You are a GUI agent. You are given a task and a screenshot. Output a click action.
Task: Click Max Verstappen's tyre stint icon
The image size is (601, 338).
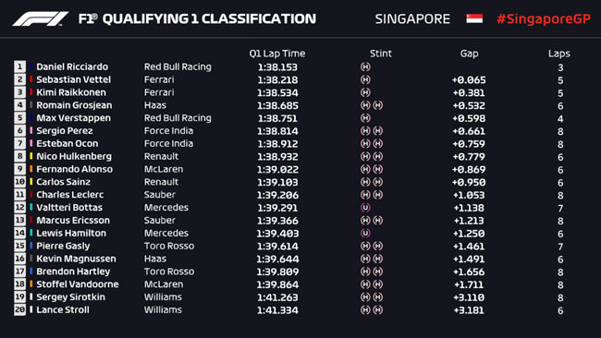[x=365, y=118]
